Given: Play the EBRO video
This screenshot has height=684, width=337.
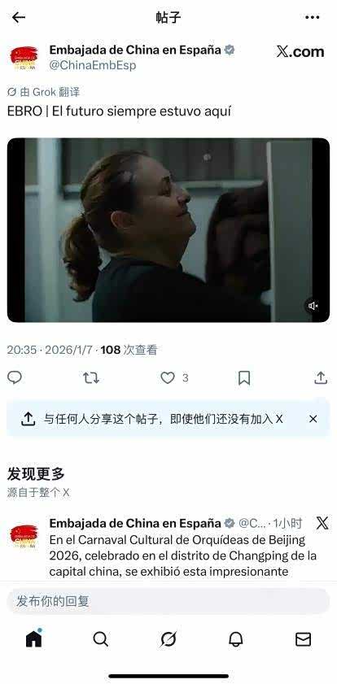Looking at the screenshot, I should [x=168, y=230].
